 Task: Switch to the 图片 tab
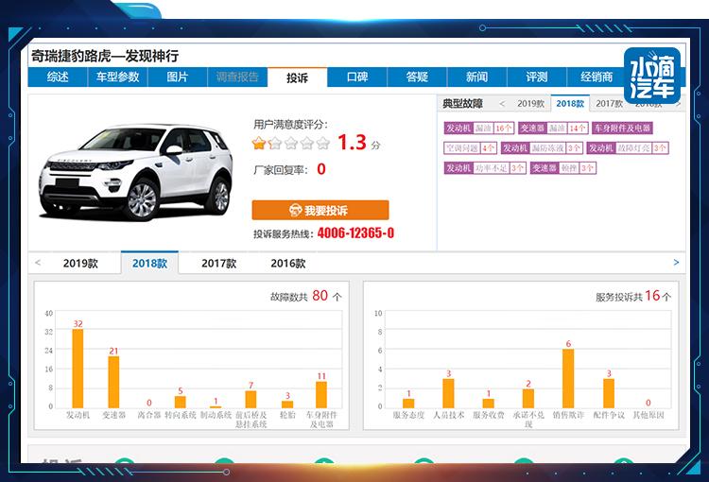178,77
